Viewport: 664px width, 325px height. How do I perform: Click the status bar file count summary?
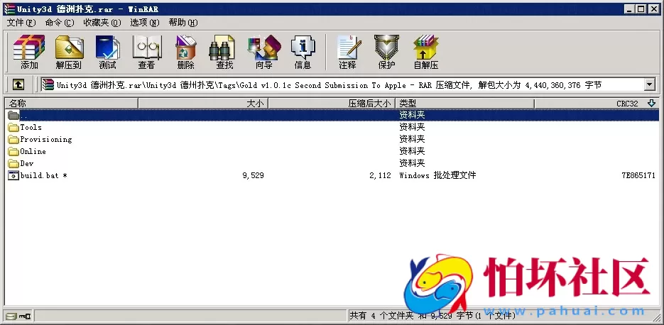click(x=432, y=316)
